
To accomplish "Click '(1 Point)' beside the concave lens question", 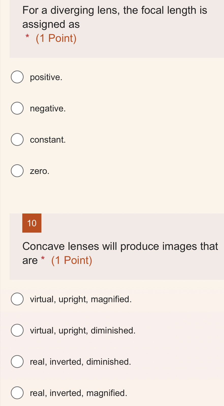I will (x=72, y=260).
